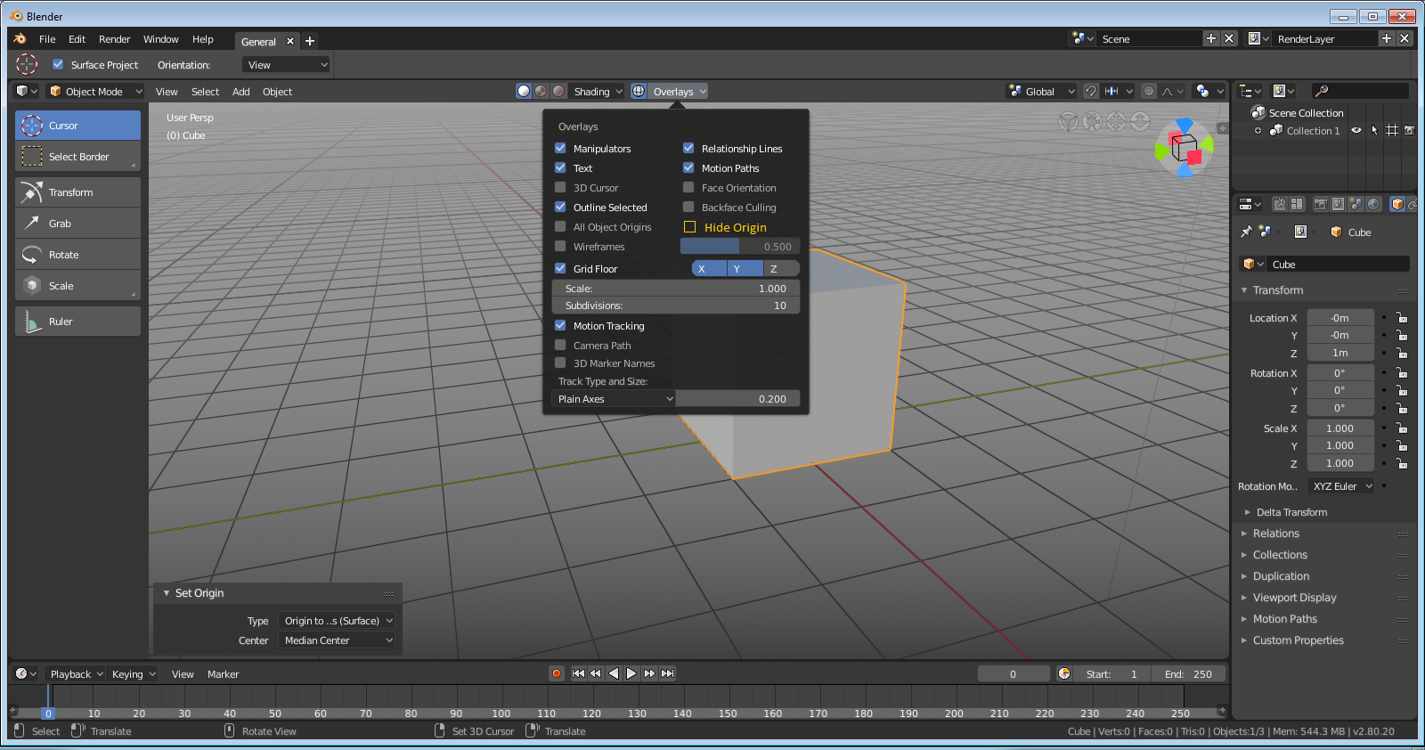This screenshot has height=750, width=1425.
Task: Open the Add menu in viewport header
Action: [x=240, y=91]
